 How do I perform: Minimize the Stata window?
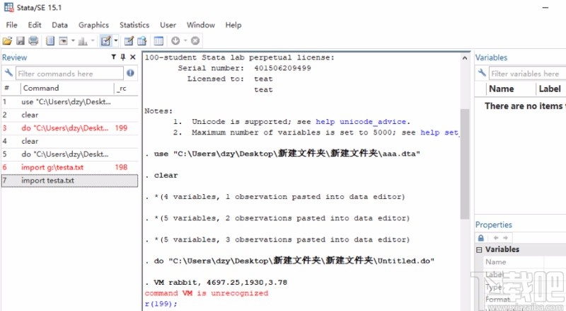click(x=545, y=8)
